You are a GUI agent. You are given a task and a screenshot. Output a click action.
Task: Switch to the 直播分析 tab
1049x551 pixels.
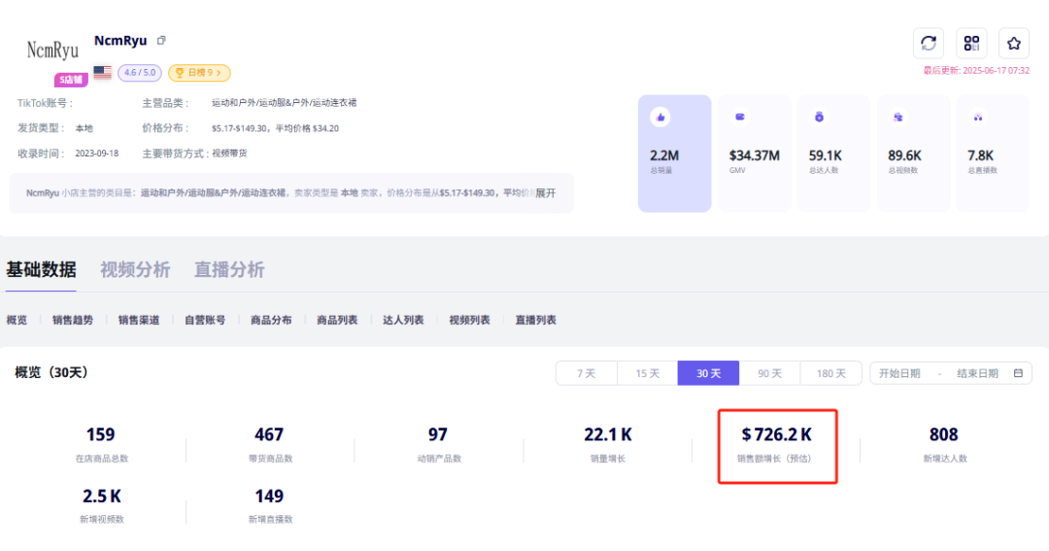point(229,270)
